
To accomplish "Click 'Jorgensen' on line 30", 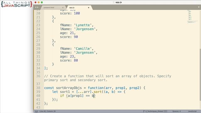I will pos(85,53).
